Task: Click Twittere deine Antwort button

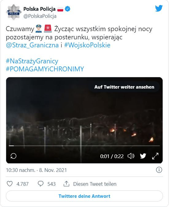Action: point(84,196)
